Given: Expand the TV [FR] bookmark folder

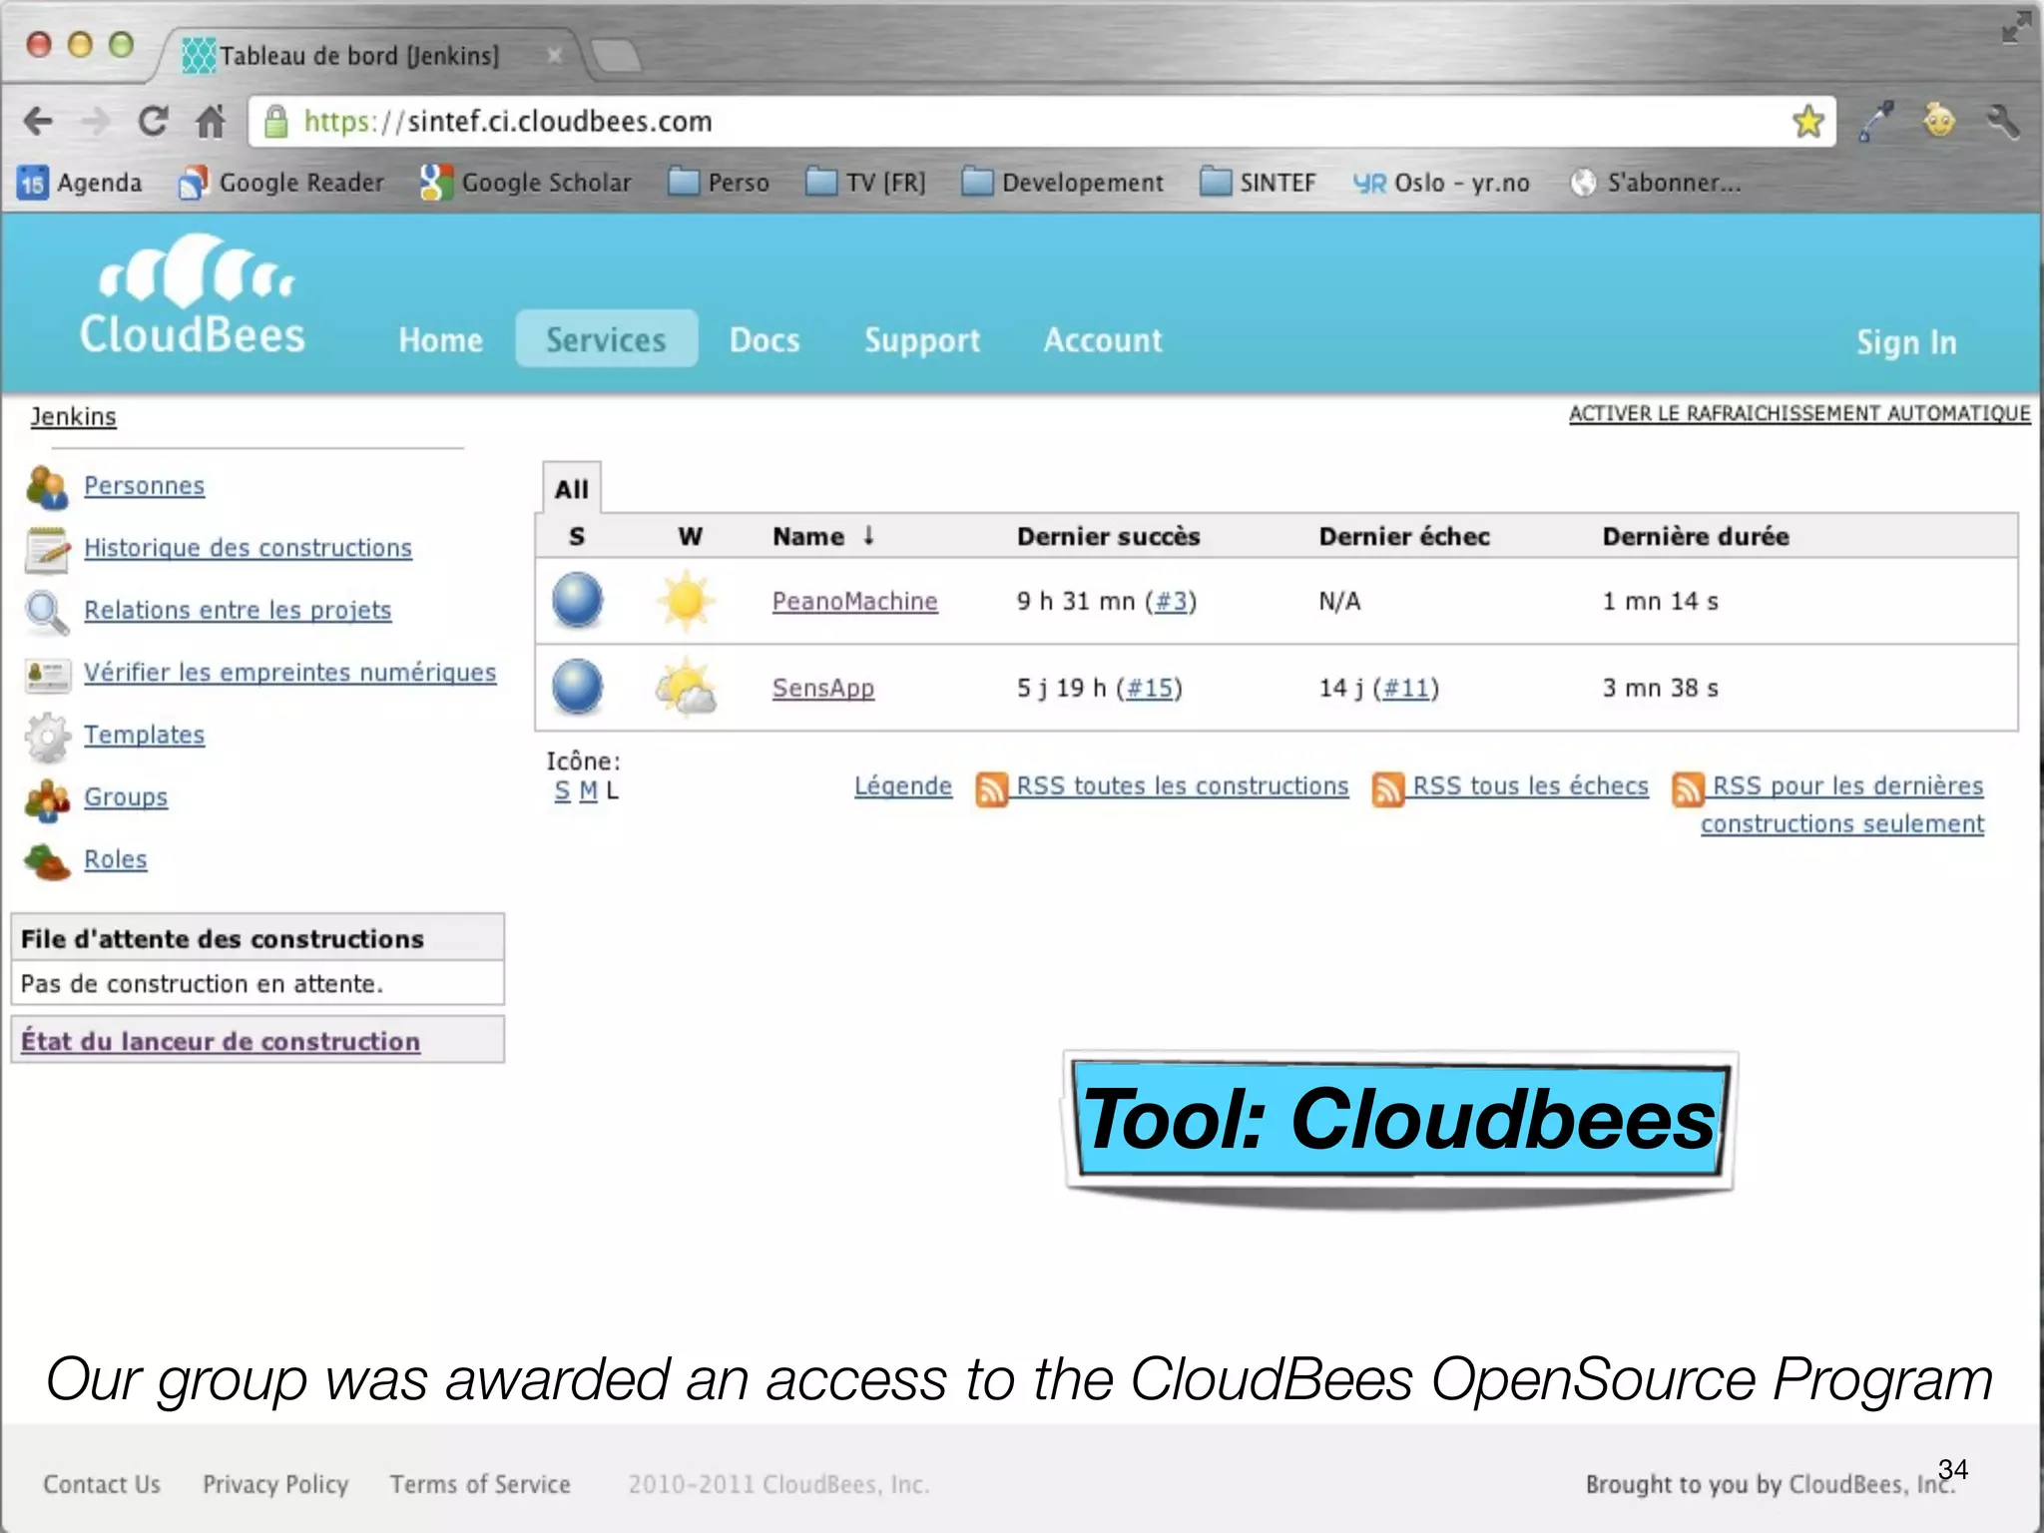Looking at the screenshot, I should [x=865, y=183].
